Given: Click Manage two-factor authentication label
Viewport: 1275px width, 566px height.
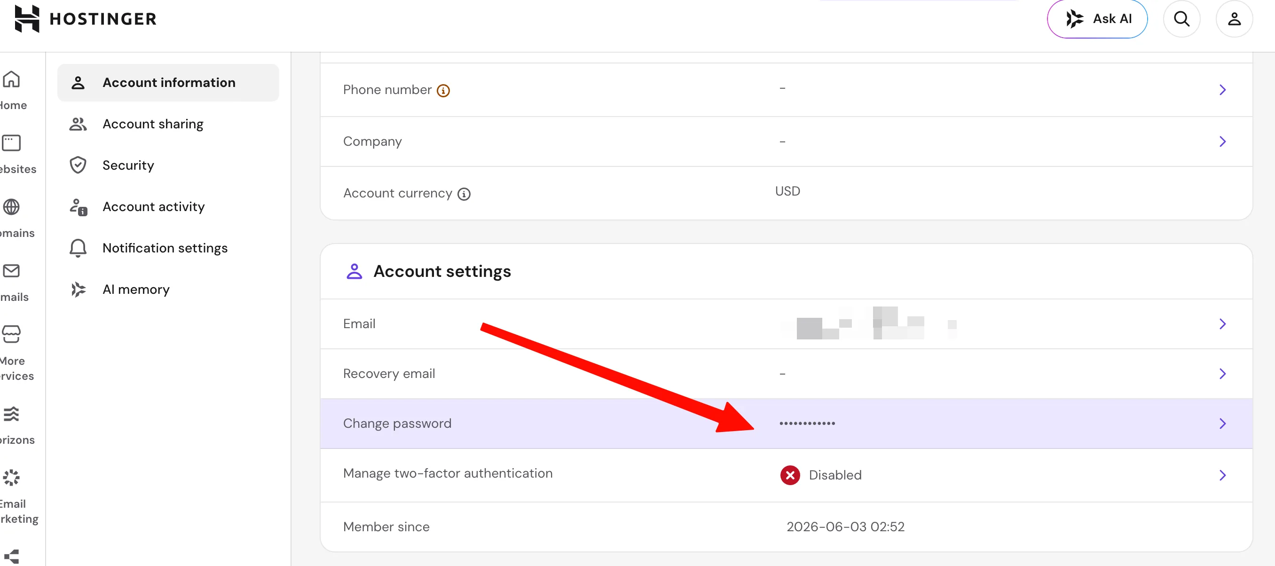Looking at the screenshot, I should (448, 473).
